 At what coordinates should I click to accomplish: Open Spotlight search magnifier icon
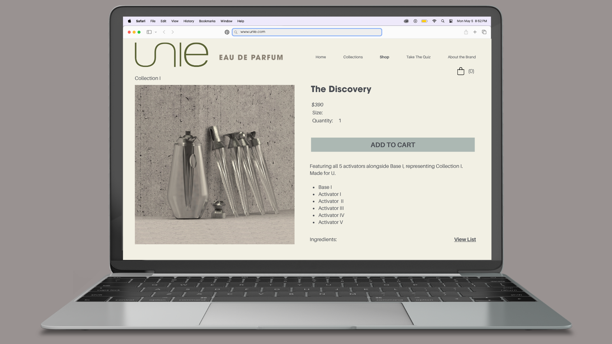(443, 21)
